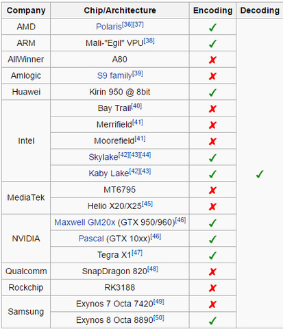Select the "ARM" company cell
283x329 pixels.
[x=26, y=43]
